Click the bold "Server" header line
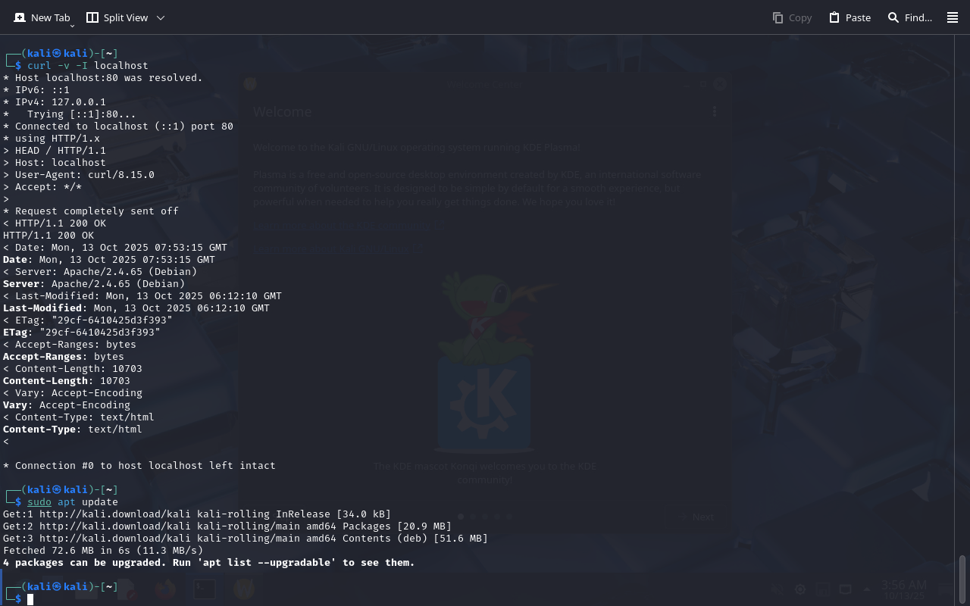970x606 pixels. 100,284
